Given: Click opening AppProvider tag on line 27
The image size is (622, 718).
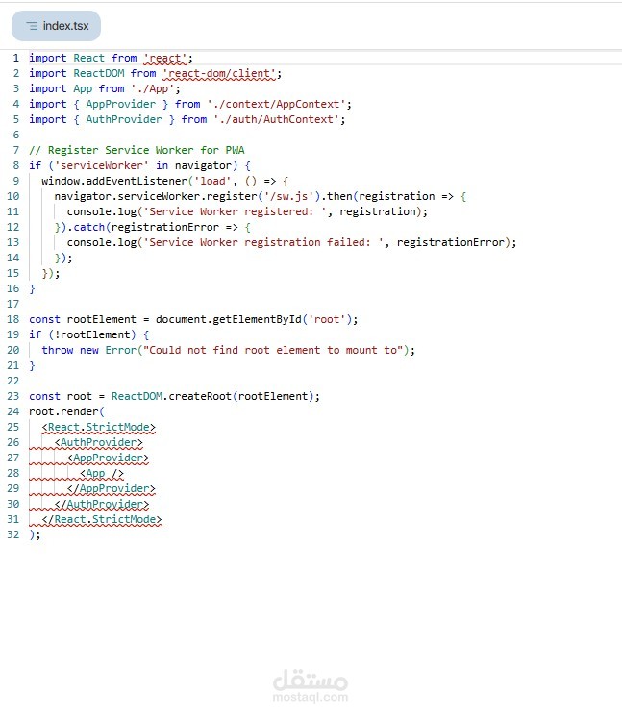Looking at the screenshot, I should tap(108, 458).
